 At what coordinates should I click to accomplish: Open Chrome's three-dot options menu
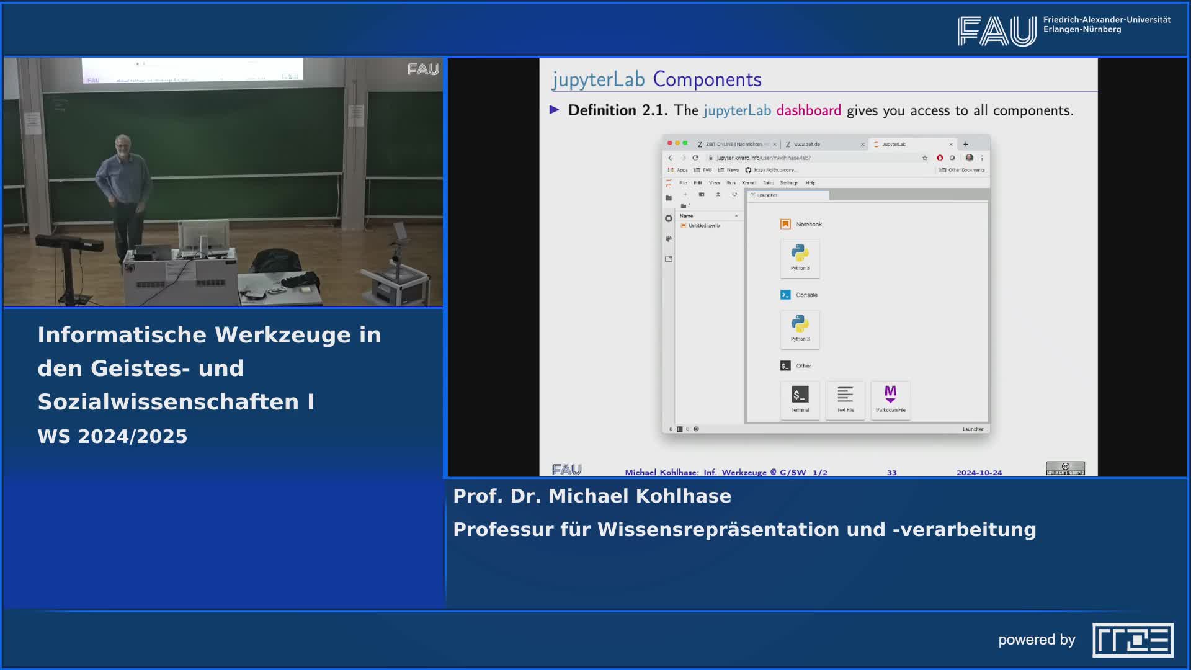(x=982, y=158)
